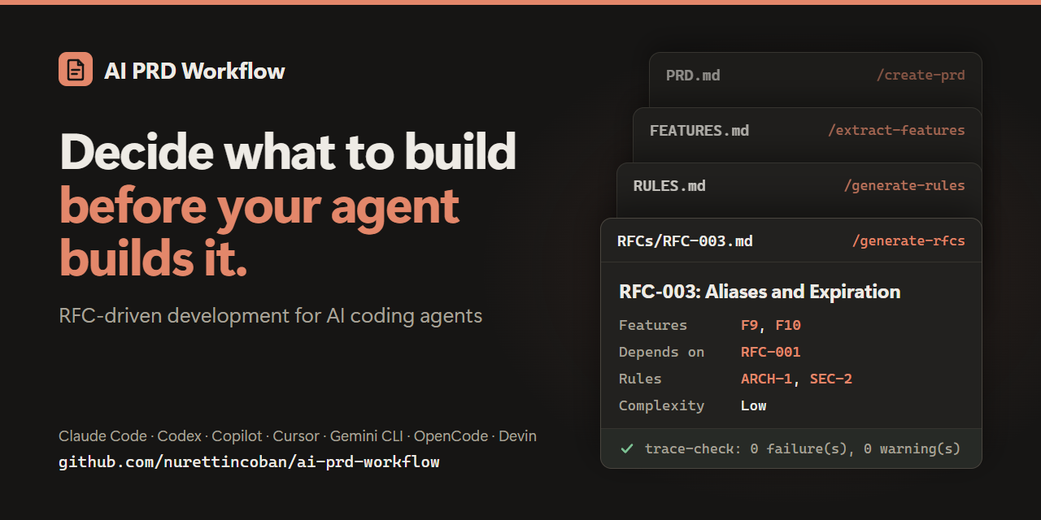
Task: Click the 'RFC-driven development for AI coding agents' subtitle
Action: (x=271, y=315)
